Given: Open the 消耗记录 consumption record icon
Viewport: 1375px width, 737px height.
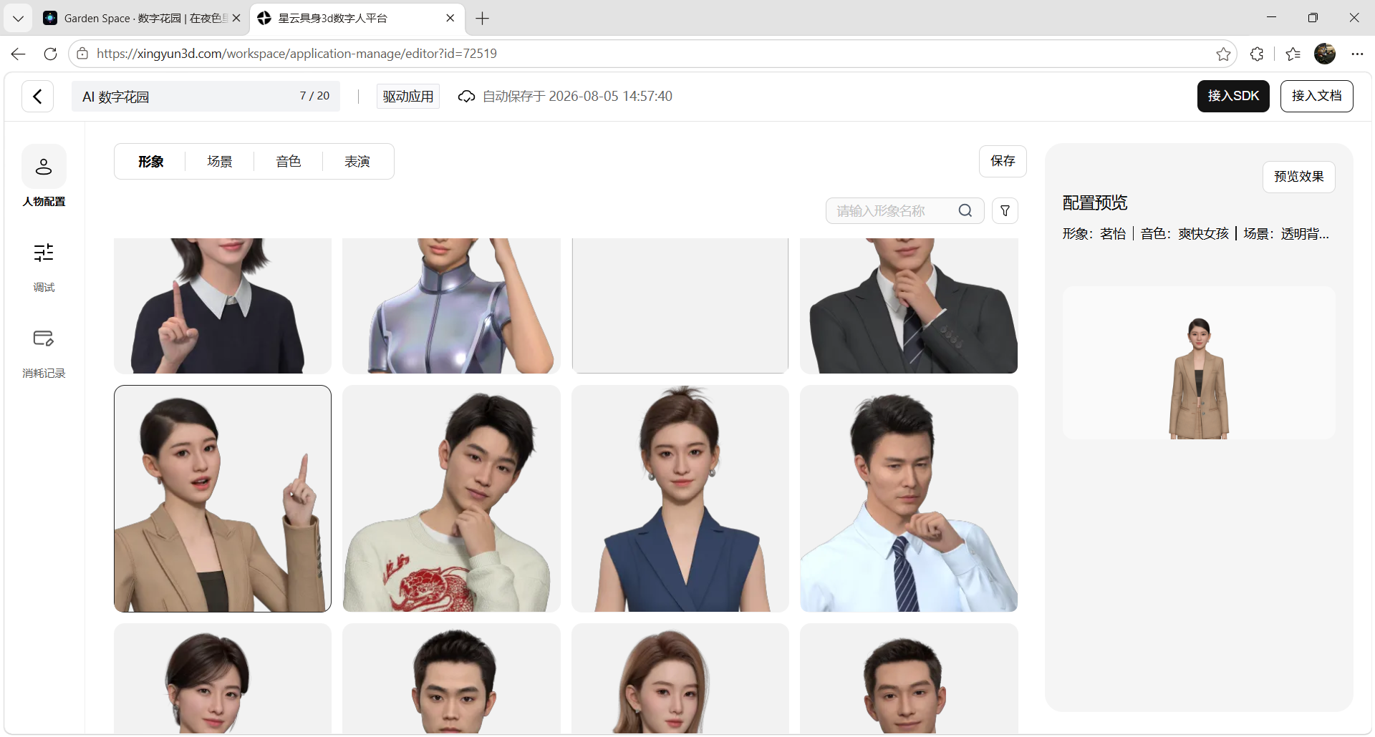Looking at the screenshot, I should coord(44,338).
